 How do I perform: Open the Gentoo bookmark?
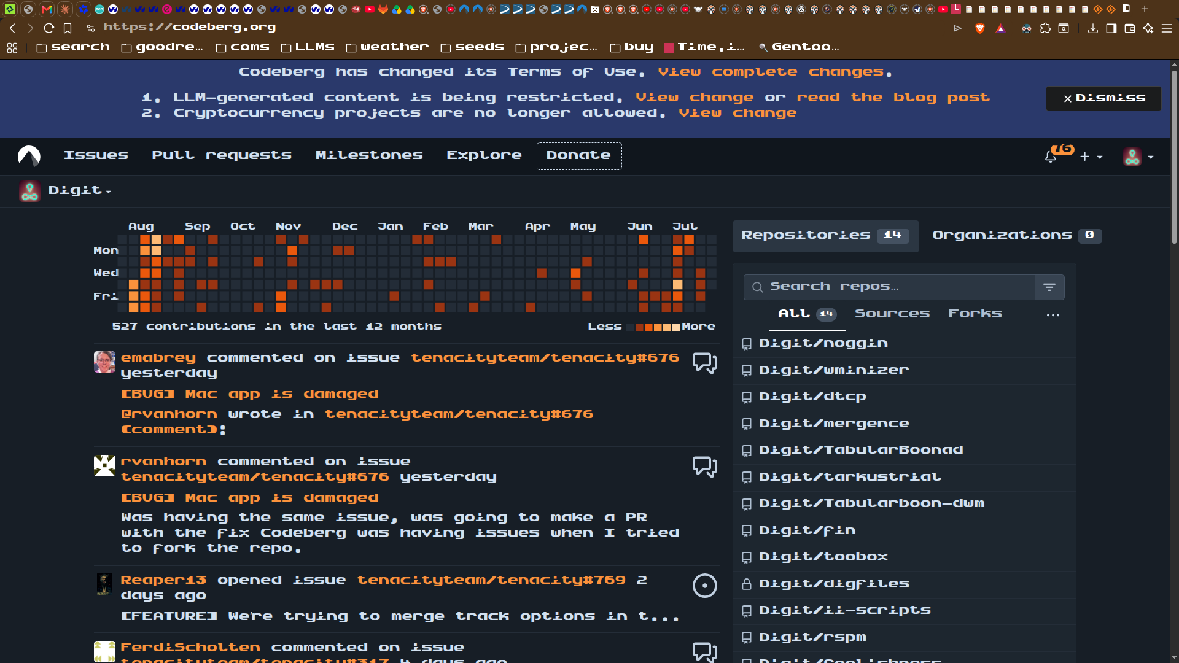click(799, 47)
